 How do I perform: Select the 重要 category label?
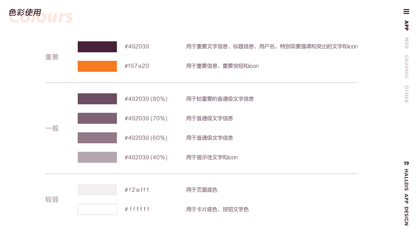pos(52,57)
